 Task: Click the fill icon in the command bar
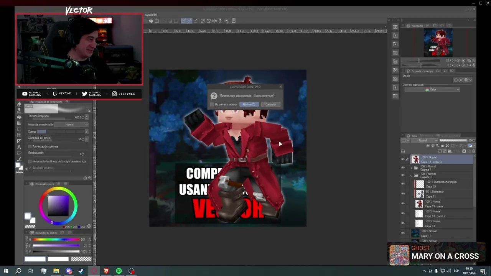pos(151,21)
